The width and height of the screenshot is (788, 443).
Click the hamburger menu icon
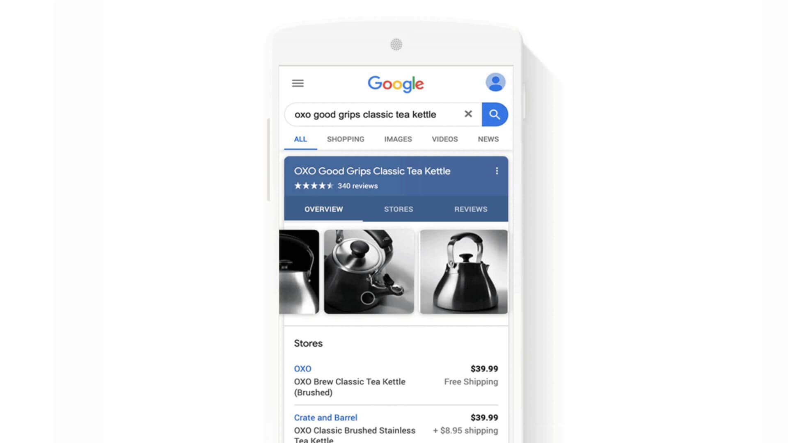(x=298, y=83)
